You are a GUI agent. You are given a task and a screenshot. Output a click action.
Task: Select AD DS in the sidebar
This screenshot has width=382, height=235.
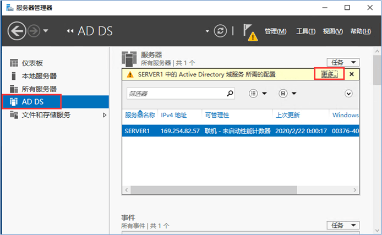pos(56,102)
